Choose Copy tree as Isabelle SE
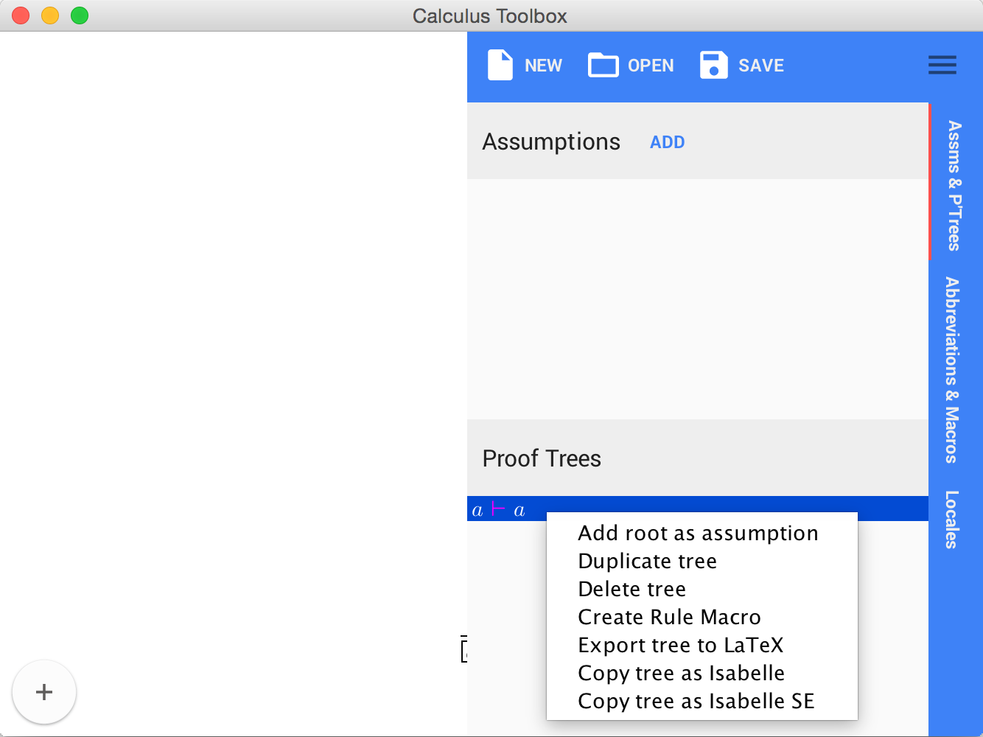The width and height of the screenshot is (983, 737). click(702, 701)
